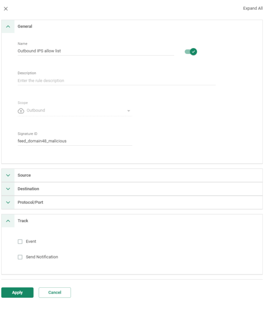Click the Expand All link
This screenshot has height=310, width=266.
253,8
